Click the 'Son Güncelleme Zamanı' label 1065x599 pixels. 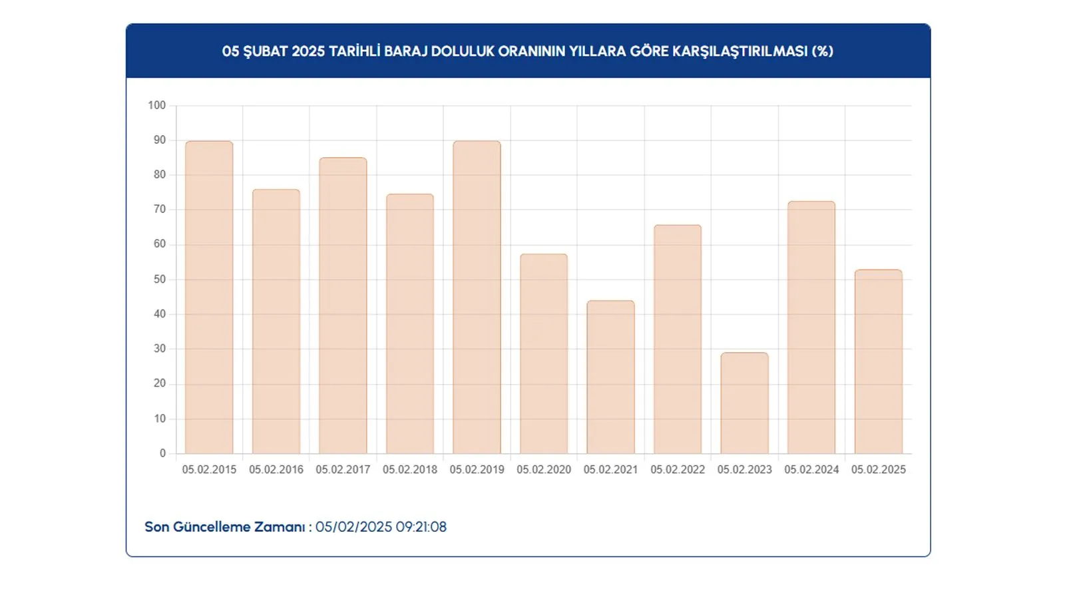pyautogui.click(x=224, y=527)
